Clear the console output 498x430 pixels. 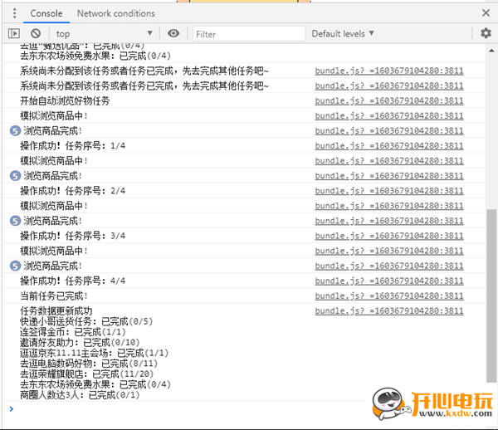point(36,33)
